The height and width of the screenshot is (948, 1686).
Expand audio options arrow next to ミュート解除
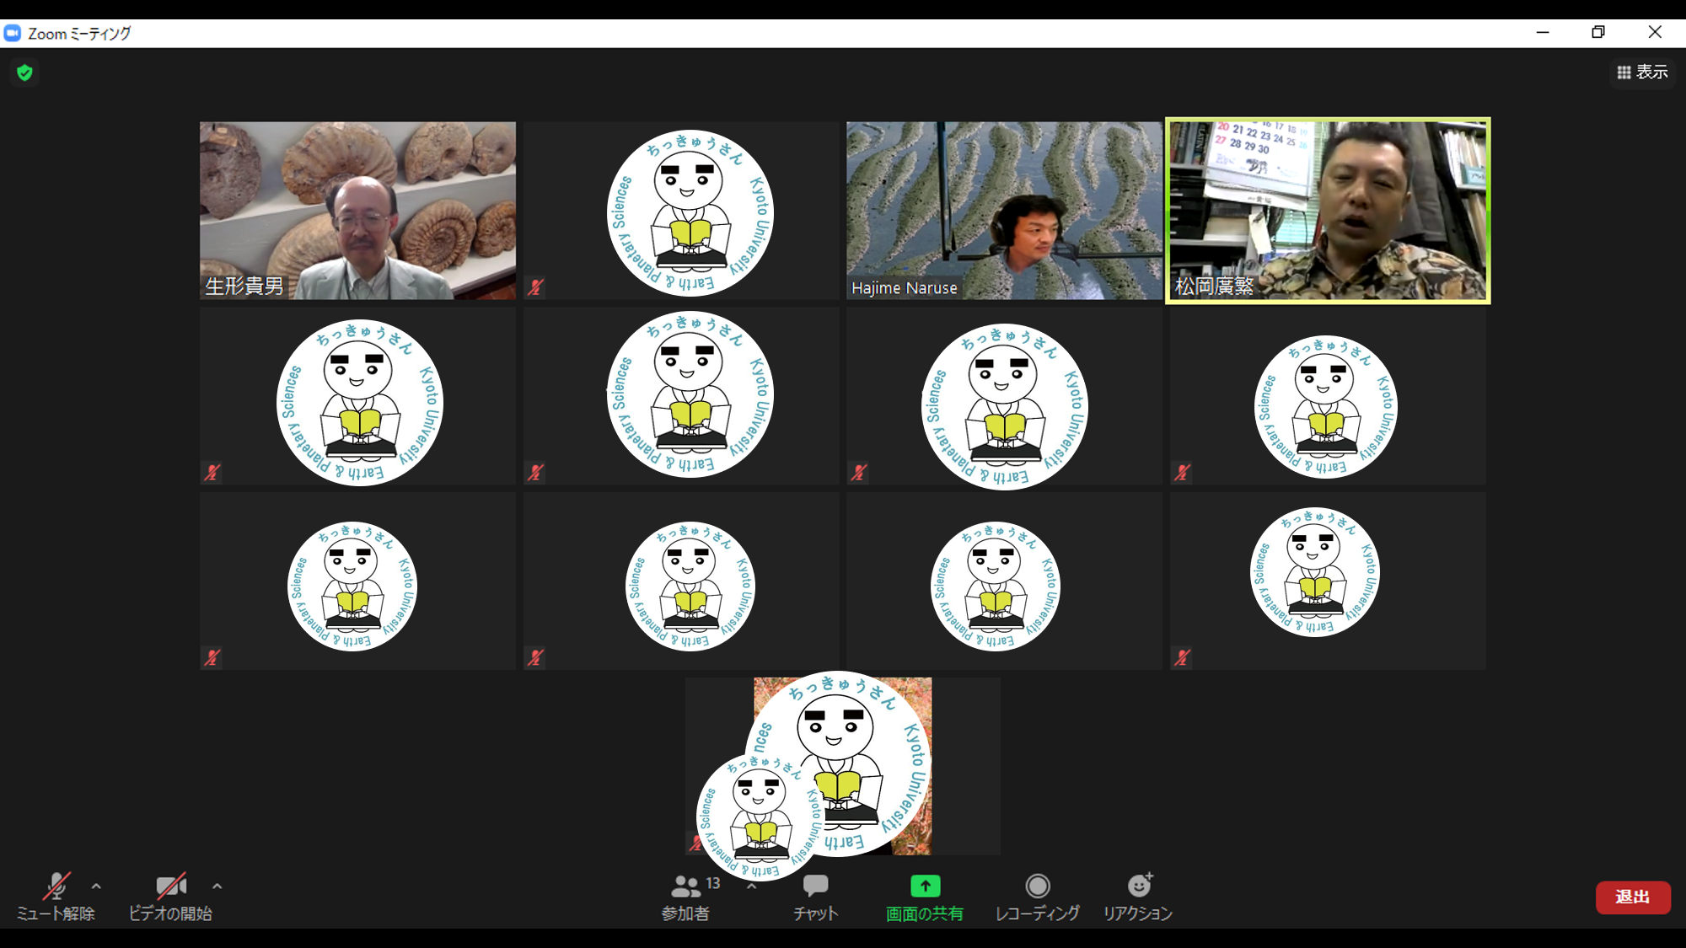96,886
